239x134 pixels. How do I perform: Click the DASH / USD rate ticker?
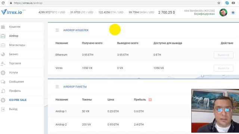141,12
